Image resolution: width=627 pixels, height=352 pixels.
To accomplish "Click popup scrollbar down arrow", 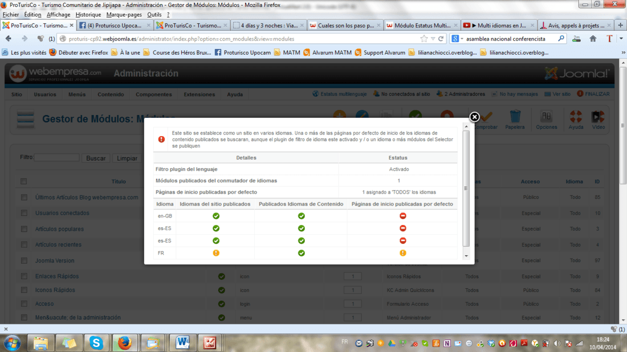I will (466, 256).
